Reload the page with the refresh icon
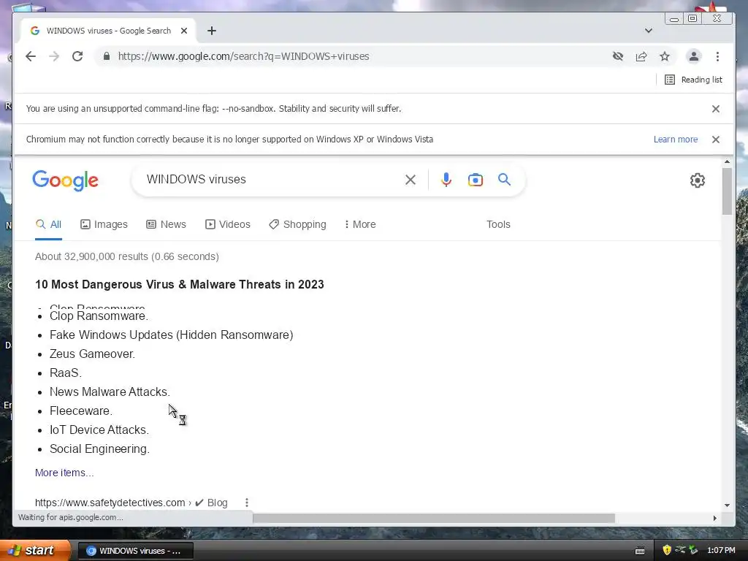 77,56
